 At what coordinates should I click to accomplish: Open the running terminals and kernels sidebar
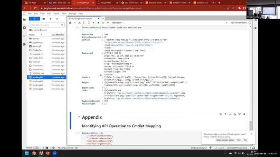[24, 28]
